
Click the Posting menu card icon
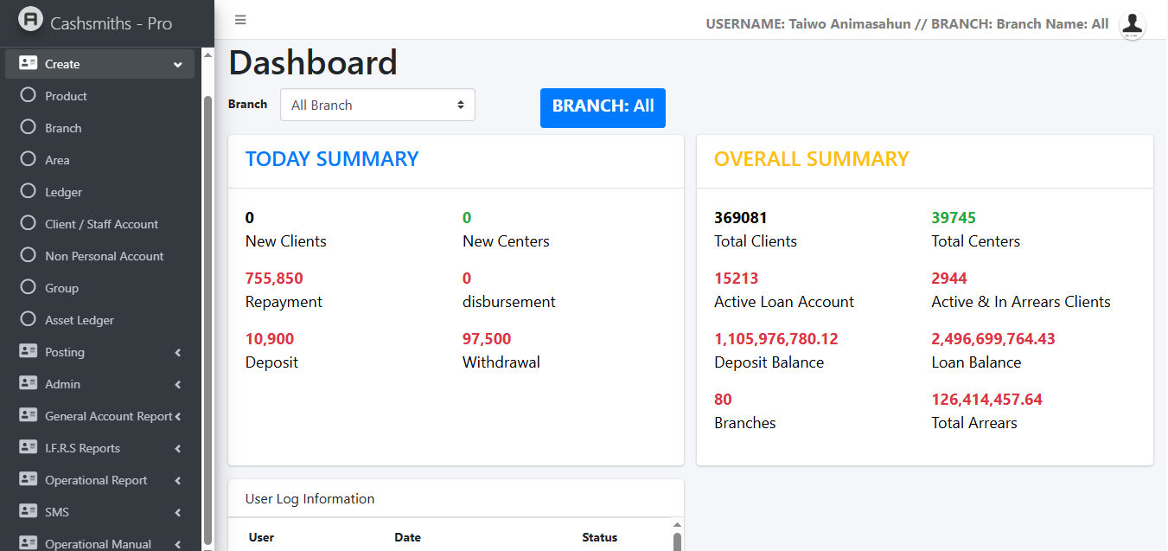[x=28, y=352]
